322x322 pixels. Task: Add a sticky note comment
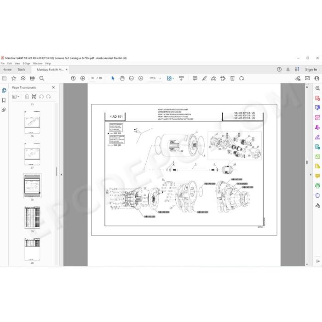195,78
